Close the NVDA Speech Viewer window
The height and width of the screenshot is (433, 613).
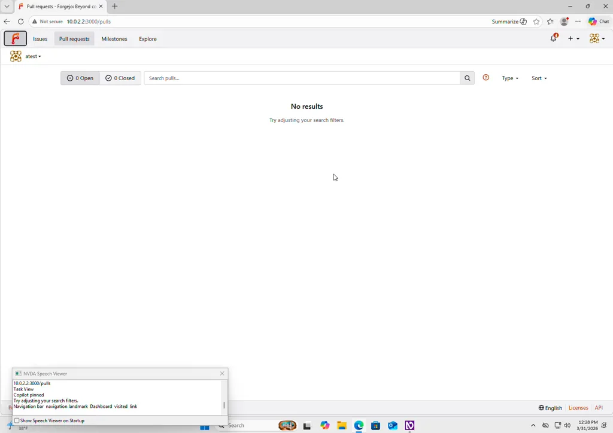222,374
